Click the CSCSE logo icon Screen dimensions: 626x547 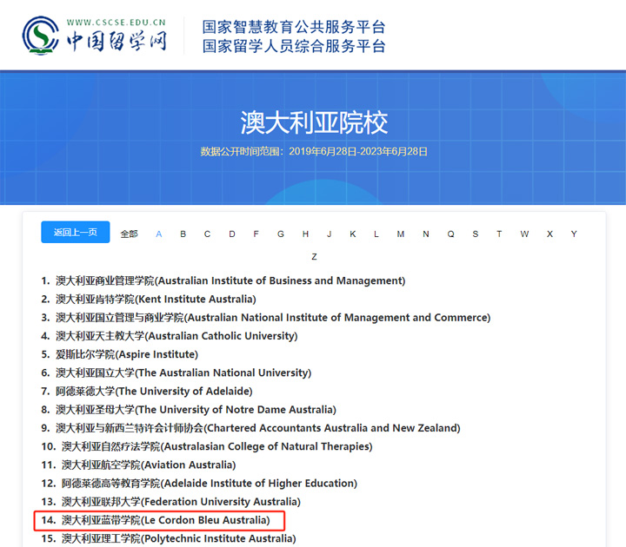[41, 36]
